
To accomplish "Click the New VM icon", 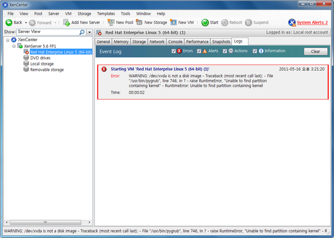I will pyautogui.click(x=173, y=22).
